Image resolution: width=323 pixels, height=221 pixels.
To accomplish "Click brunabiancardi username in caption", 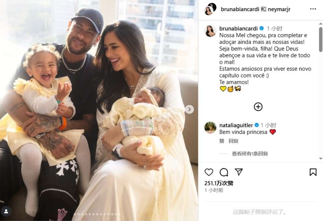I will point(238,29).
